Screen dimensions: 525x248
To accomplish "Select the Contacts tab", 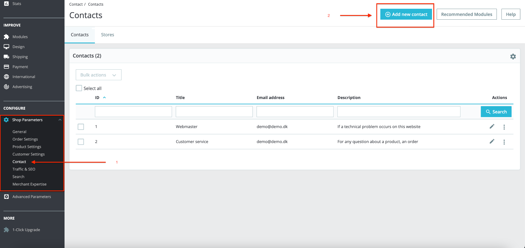I will click(80, 35).
